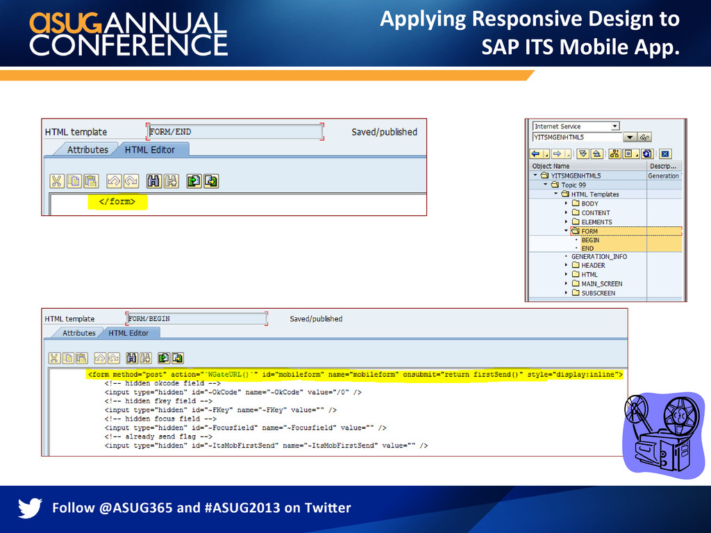The height and width of the screenshot is (533, 711).
Task: Click the FORM/END template name field
Action: pyautogui.click(x=235, y=132)
